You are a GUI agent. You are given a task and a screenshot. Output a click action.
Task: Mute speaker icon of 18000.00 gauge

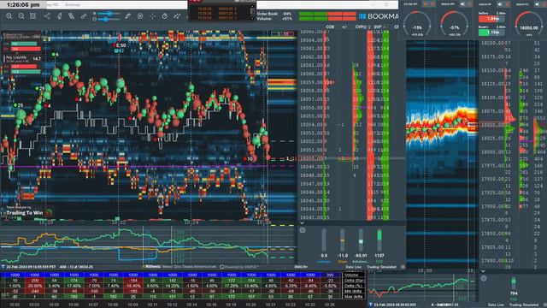(538, 4)
